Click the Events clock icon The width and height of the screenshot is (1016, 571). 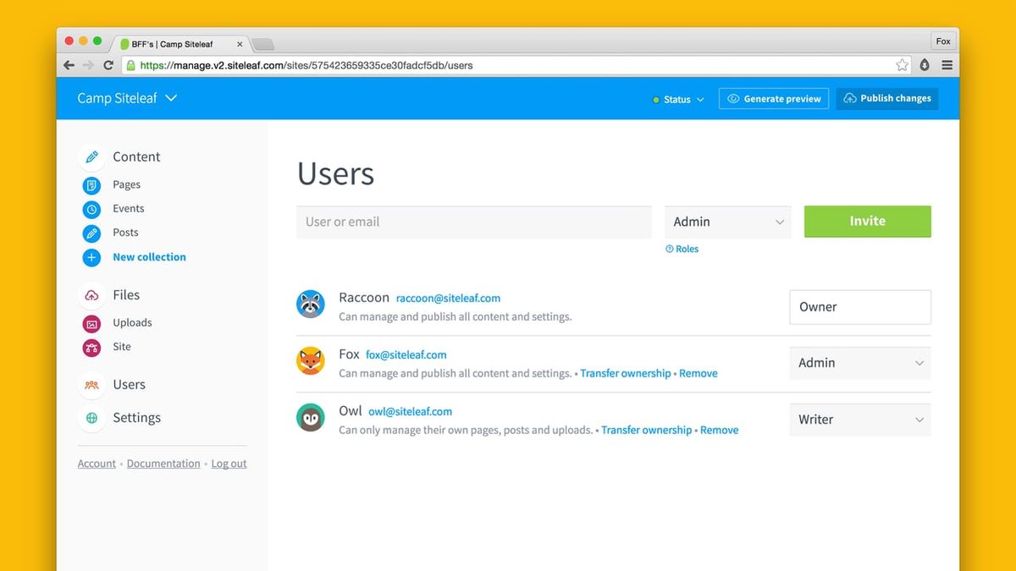[91, 209]
